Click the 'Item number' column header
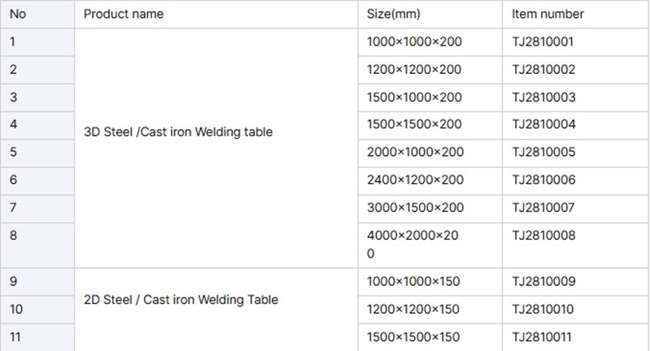This screenshot has height=351, width=651. pos(548,14)
